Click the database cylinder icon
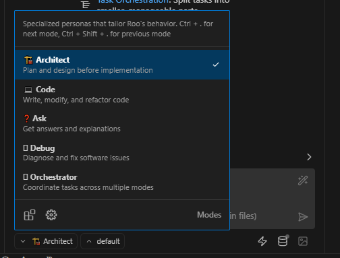This screenshot has height=258, width=340. click(x=283, y=241)
